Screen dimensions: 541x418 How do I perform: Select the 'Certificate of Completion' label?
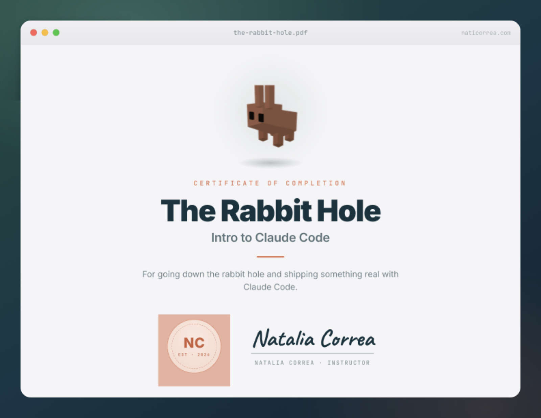pyautogui.click(x=270, y=183)
